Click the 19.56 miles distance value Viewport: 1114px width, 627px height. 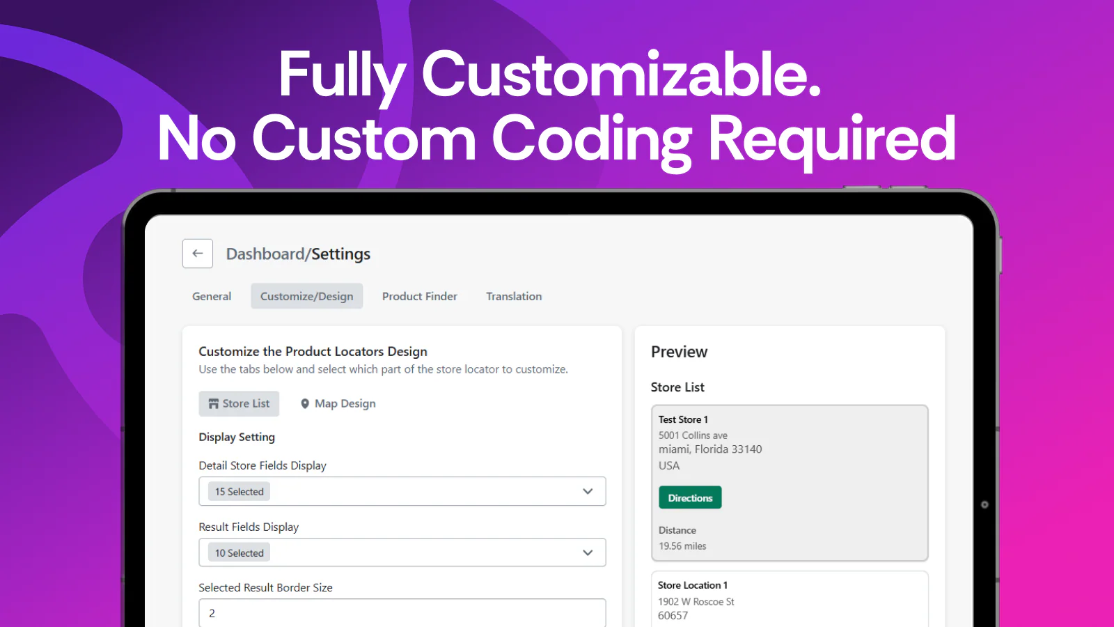tap(682, 546)
